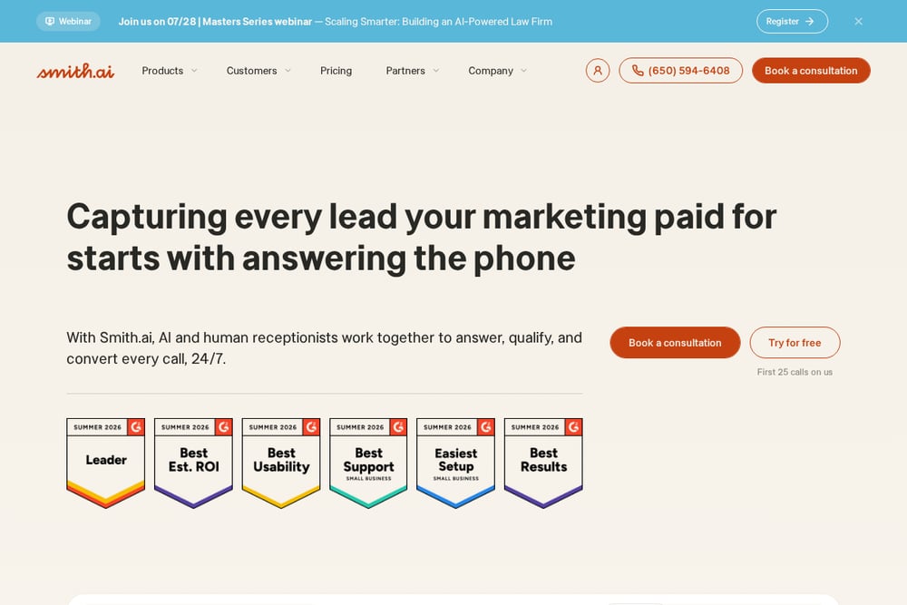
Task: Call the (650) 594-6408 phone button
Action: pos(681,71)
